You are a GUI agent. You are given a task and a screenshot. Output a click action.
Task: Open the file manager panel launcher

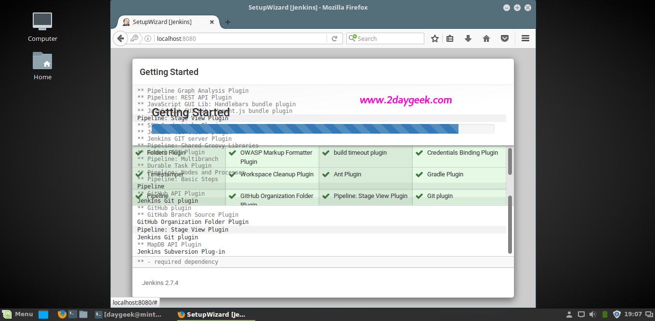(83, 314)
